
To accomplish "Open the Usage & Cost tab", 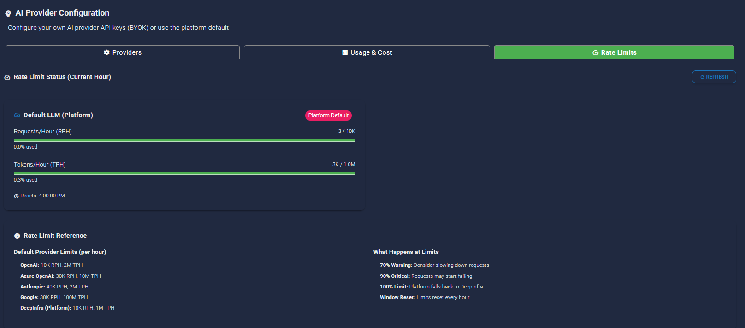I will pyautogui.click(x=367, y=52).
